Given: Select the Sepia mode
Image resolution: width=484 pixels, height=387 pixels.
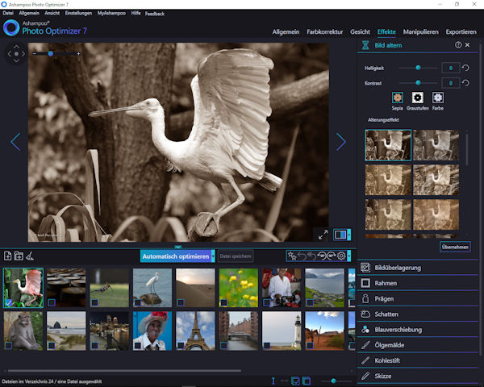Looking at the screenshot, I should (397, 98).
